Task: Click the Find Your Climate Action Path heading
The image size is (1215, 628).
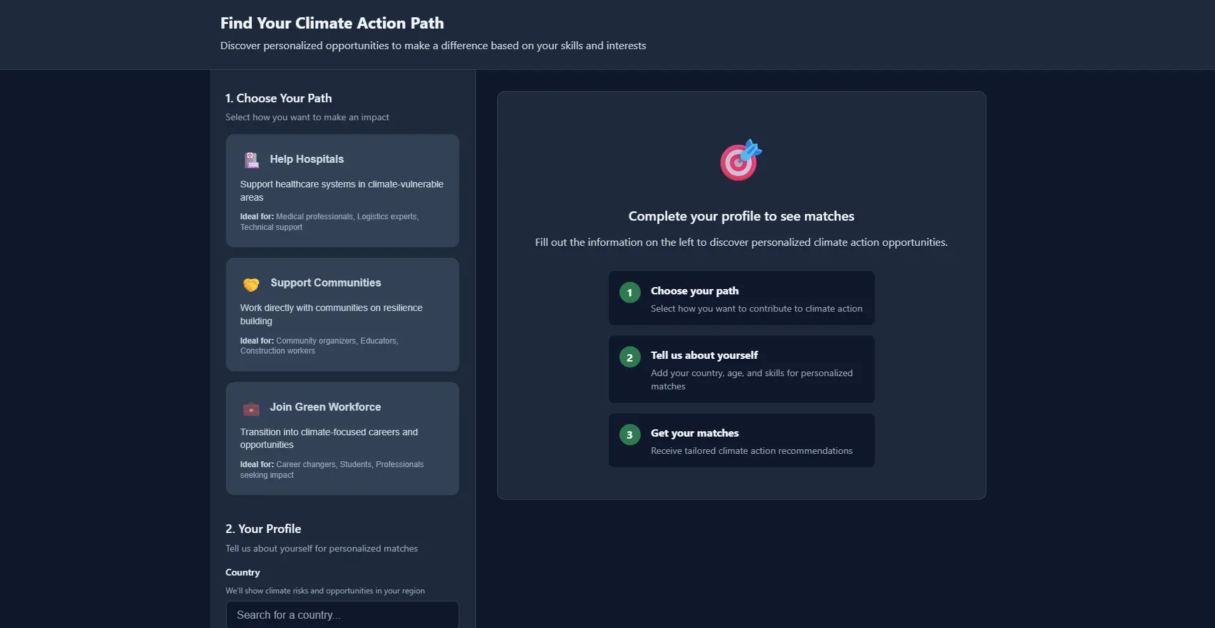Action: 332,23
